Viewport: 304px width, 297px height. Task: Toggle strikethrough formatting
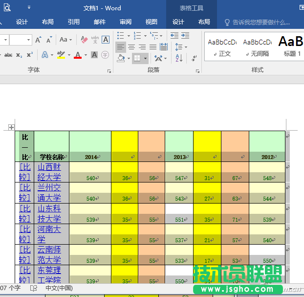click(x=8, y=55)
